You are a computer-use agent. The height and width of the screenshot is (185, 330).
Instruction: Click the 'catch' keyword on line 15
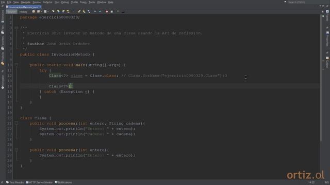pyautogui.click(x=50, y=91)
